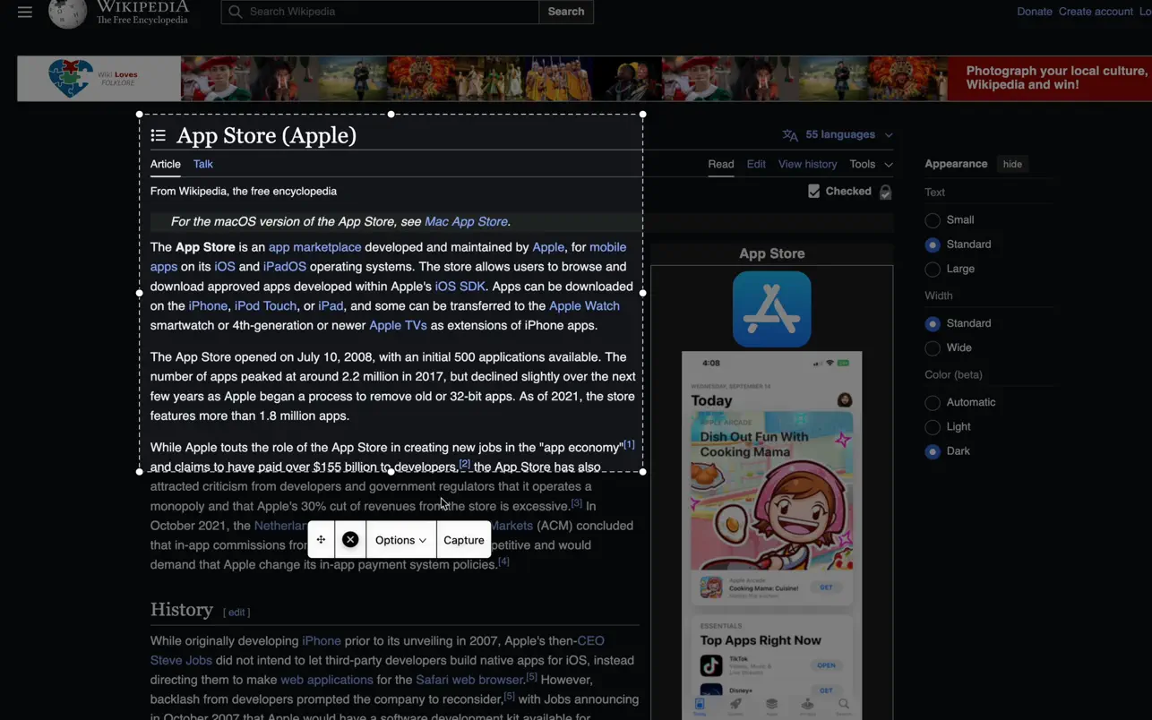Image resolution: width=1152 pixels, height=720 pixels.
Task: Expand the 55 languages dropdown
Action: point(838,135)
